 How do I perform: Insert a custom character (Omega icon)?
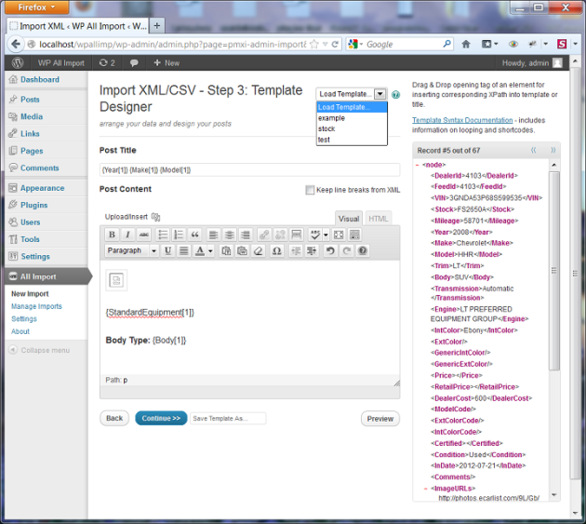point(276,250)
